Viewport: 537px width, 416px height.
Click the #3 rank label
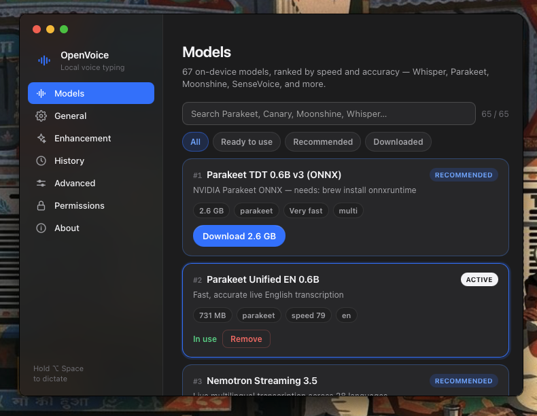click(x=197, y=381)
